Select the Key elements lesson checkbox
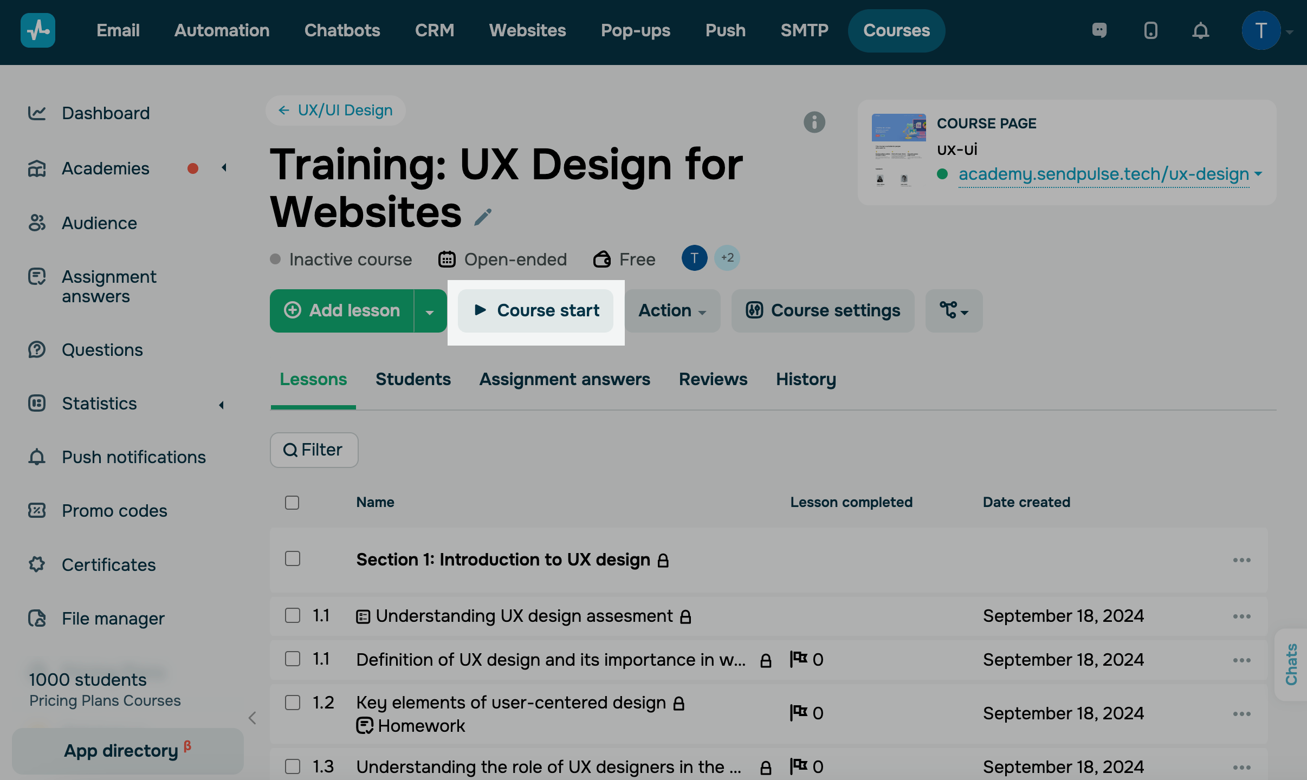The height and width of the screenshot is (780, 1307). coord(292,703)
